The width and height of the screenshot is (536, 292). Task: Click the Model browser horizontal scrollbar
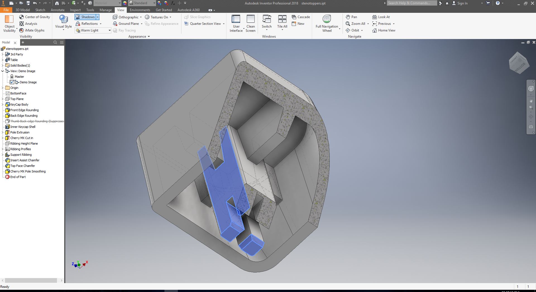(x=32, y=280)
